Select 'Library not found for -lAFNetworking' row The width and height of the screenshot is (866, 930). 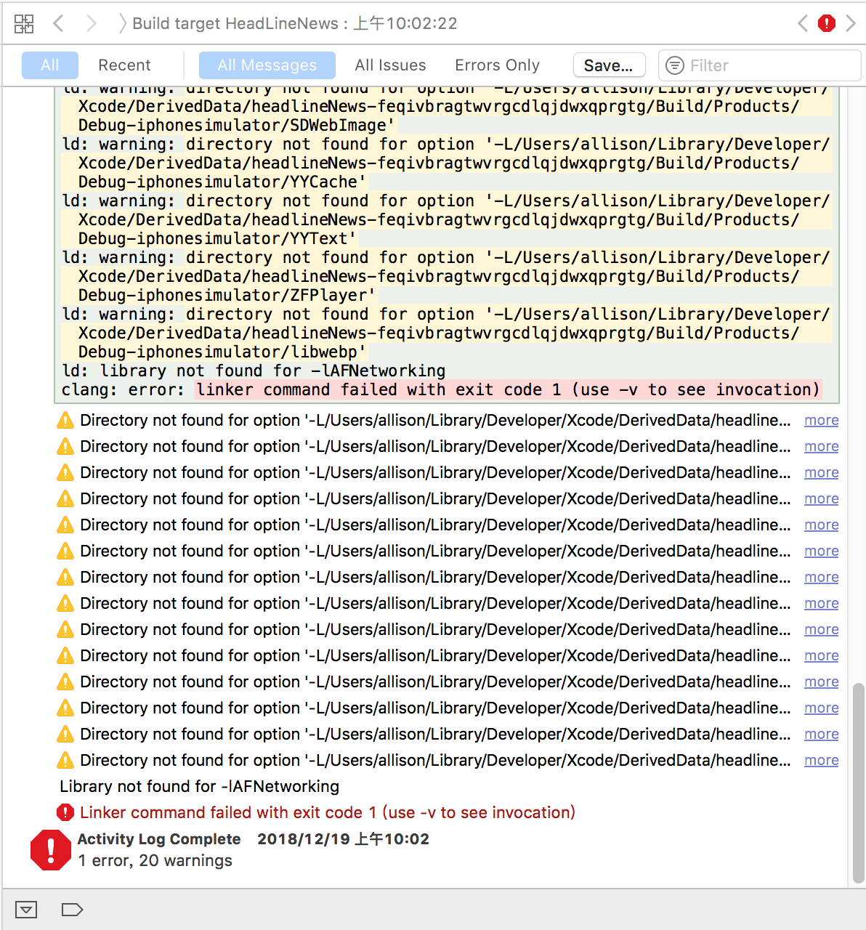[200, 787]
